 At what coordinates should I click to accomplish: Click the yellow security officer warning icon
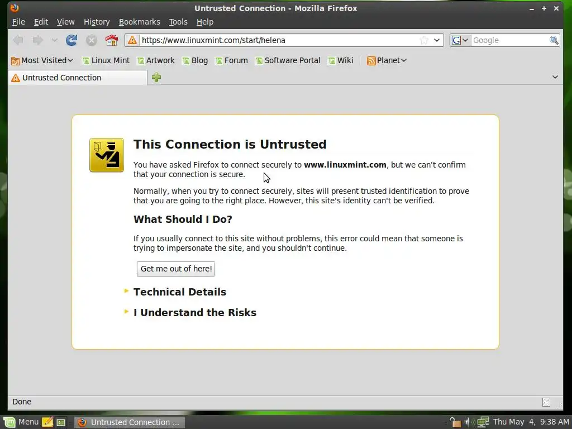[x=107, y=155]
